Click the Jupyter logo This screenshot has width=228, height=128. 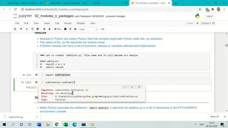pyautogui.click(x=23, y=16)
